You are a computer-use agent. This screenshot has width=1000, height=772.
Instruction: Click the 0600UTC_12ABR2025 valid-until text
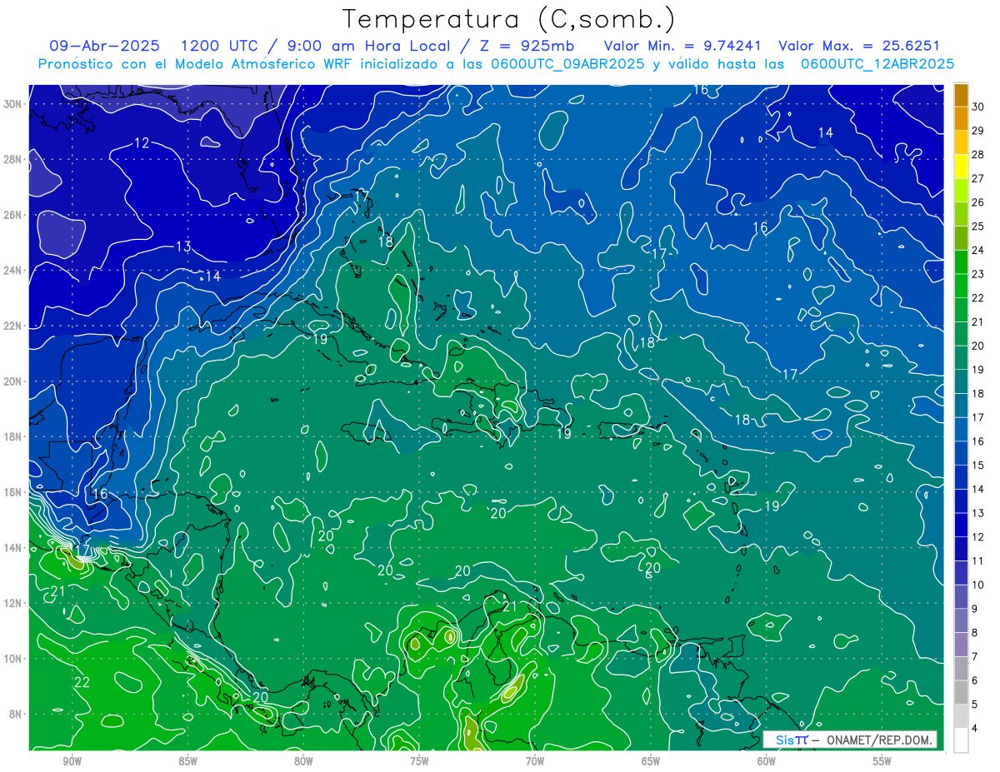point(877,64)
